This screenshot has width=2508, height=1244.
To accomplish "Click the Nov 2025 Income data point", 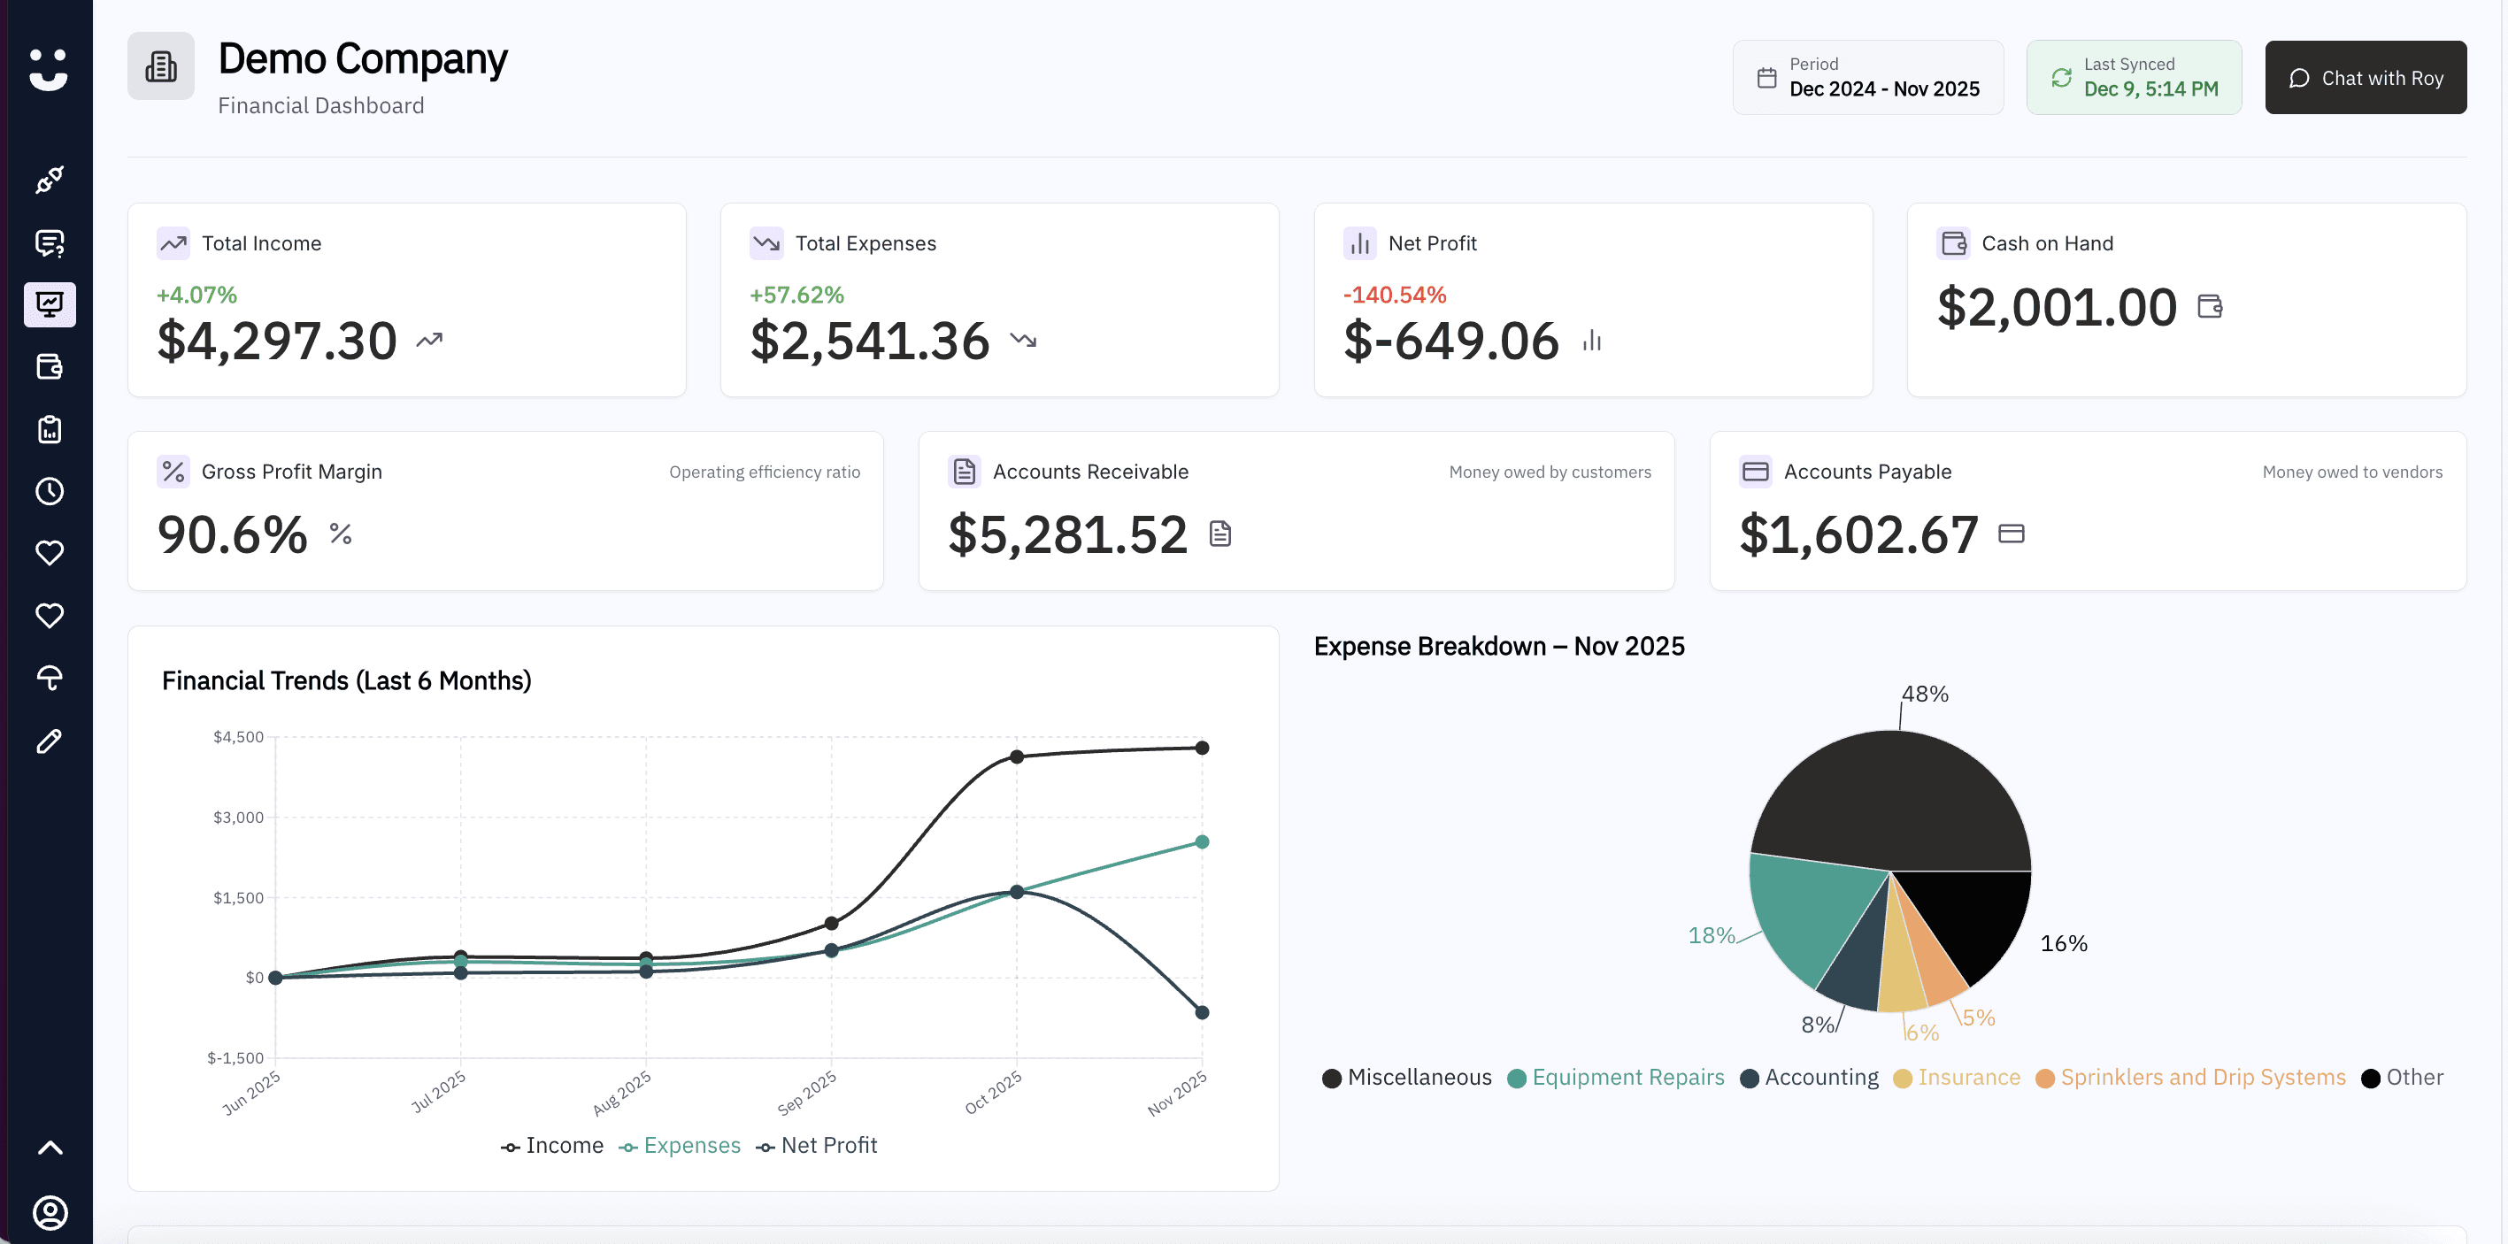I will tap(1202, 748).
